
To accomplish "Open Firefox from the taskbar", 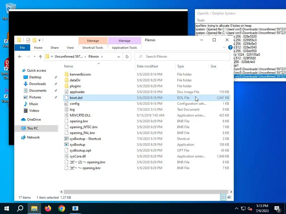I will point(48,208).
